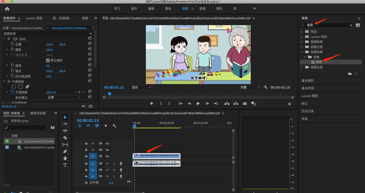The height and width of the screenshot is (193, 365).
Task: Open the 媒体浏览器 tab
Action: (x=38, y=113)
